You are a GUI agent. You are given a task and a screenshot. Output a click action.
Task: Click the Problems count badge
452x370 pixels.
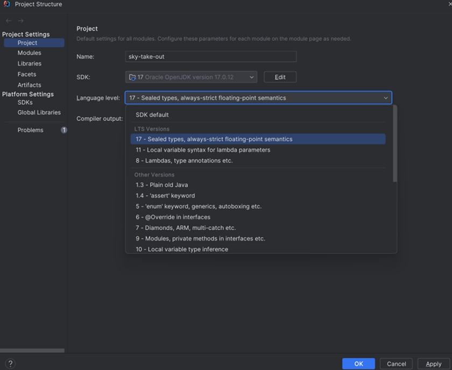(x=64, y=130)
